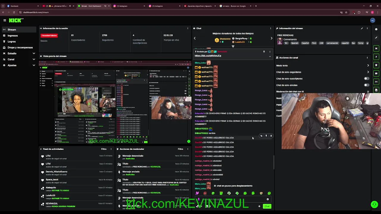Image resolution: width=381 pixels, height=214 pixels.
Task: Open Acciones de canal three-dot menu
Action: [367, 58]
